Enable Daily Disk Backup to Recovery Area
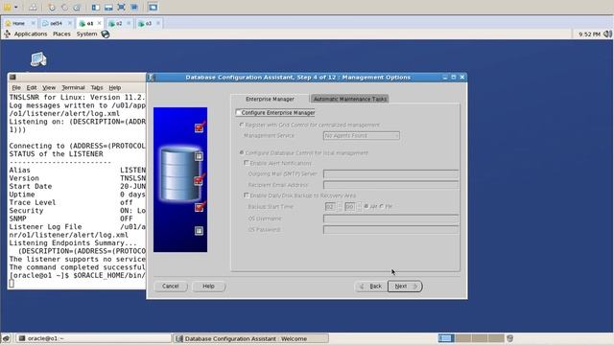 (247, 195)
